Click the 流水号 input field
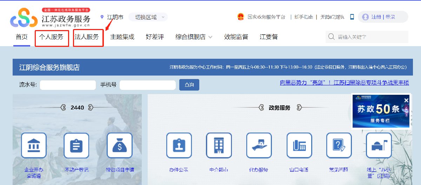Image resolution: width=421 pixels, height=185 pixels. 68,85
